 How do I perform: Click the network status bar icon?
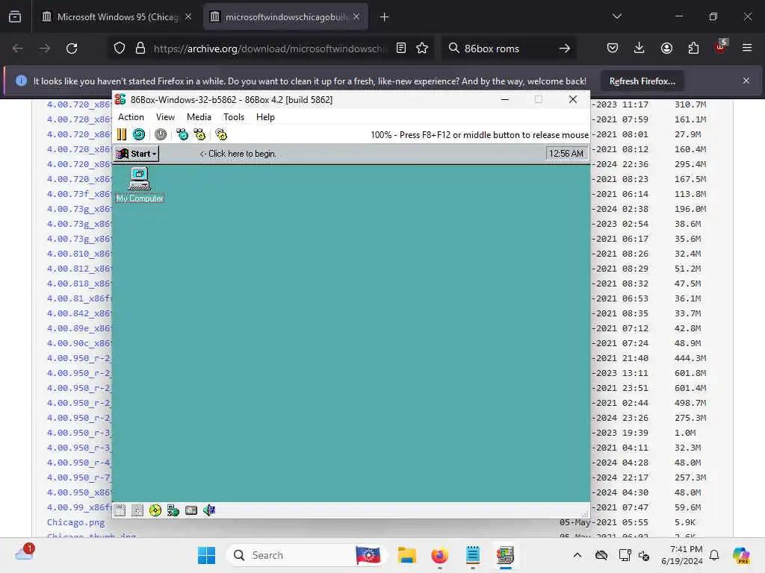pos(173,510)
